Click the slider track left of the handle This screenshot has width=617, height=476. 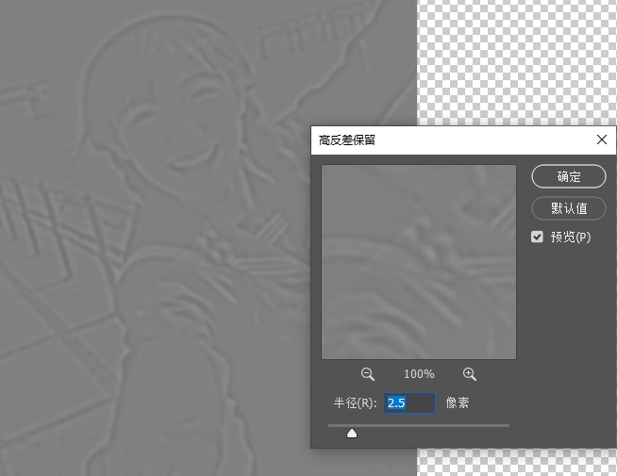coord(336,425)
